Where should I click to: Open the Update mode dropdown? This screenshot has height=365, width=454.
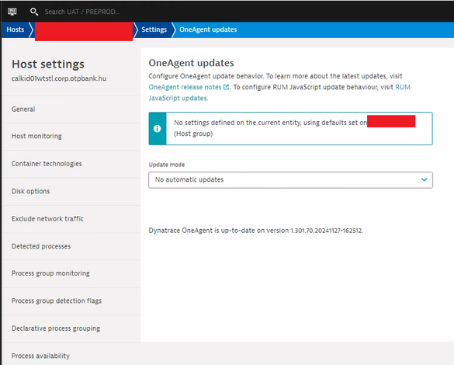click(290, 180)
